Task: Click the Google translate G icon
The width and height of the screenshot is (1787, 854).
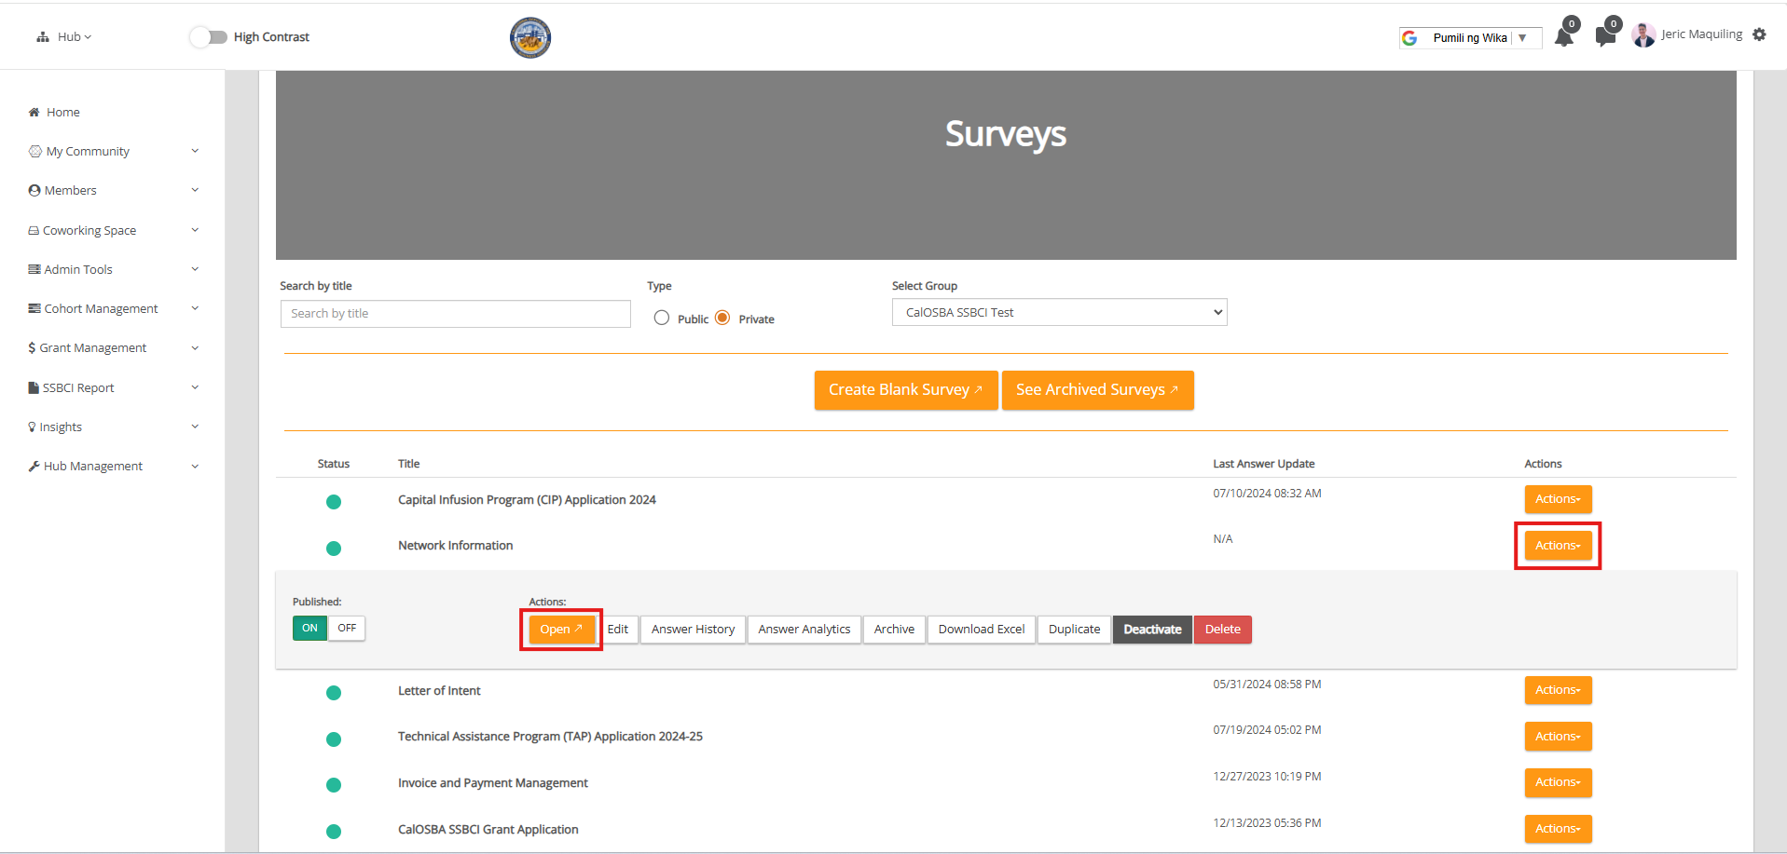Action: pos(1409,38)
